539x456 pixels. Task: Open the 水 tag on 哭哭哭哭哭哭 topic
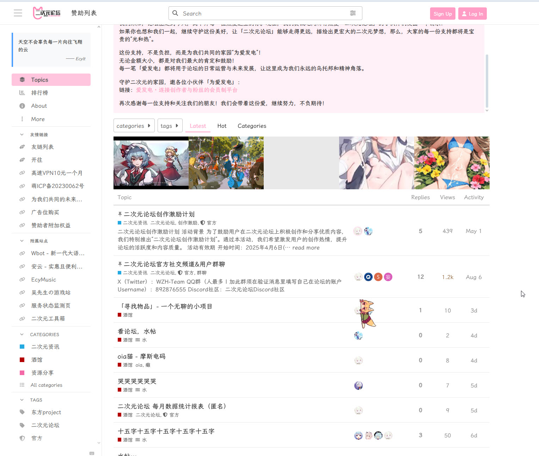141,390
